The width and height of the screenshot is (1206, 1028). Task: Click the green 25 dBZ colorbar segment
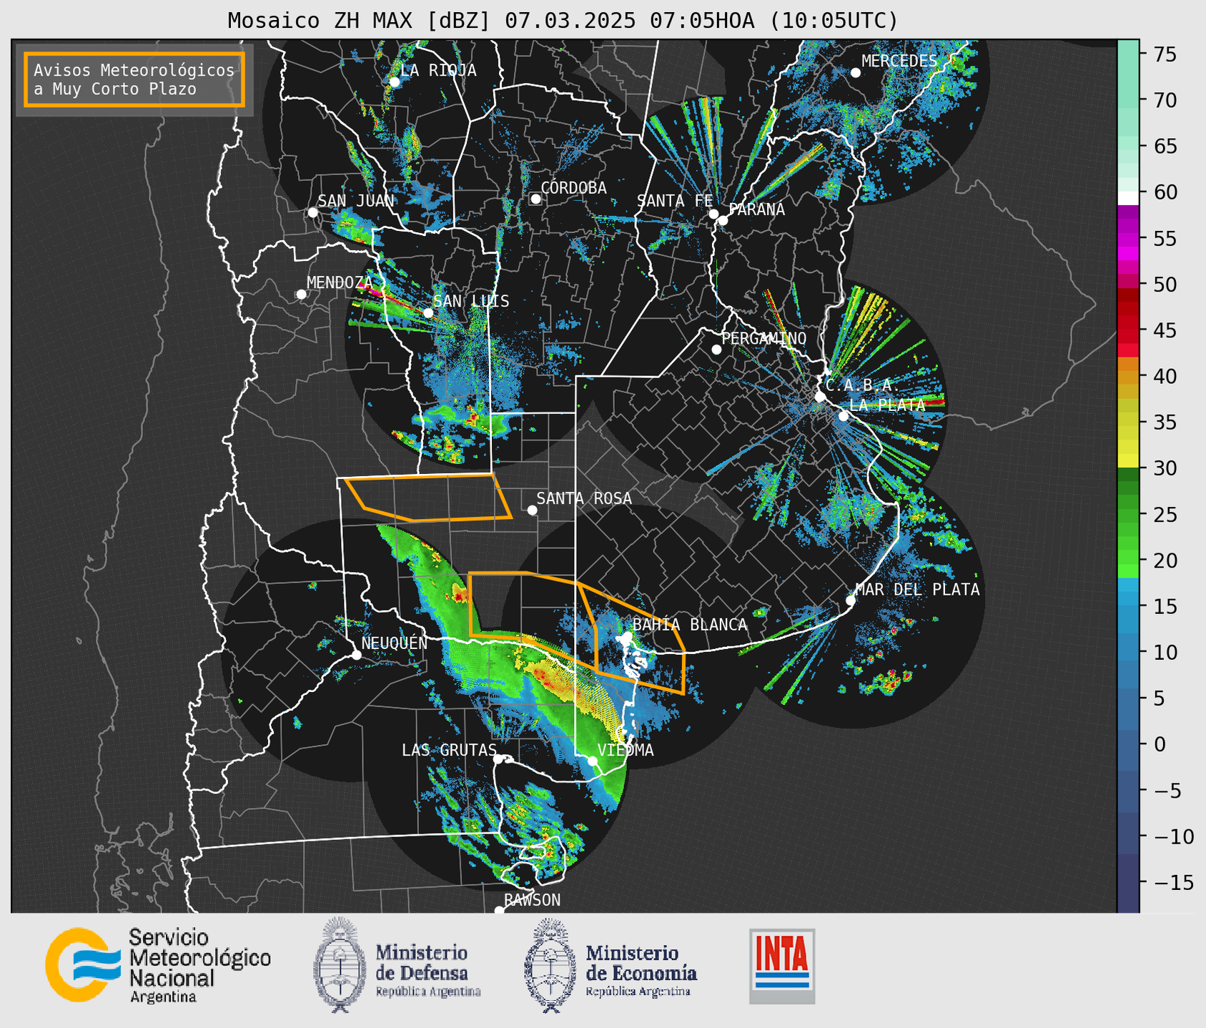[1128, 514]
